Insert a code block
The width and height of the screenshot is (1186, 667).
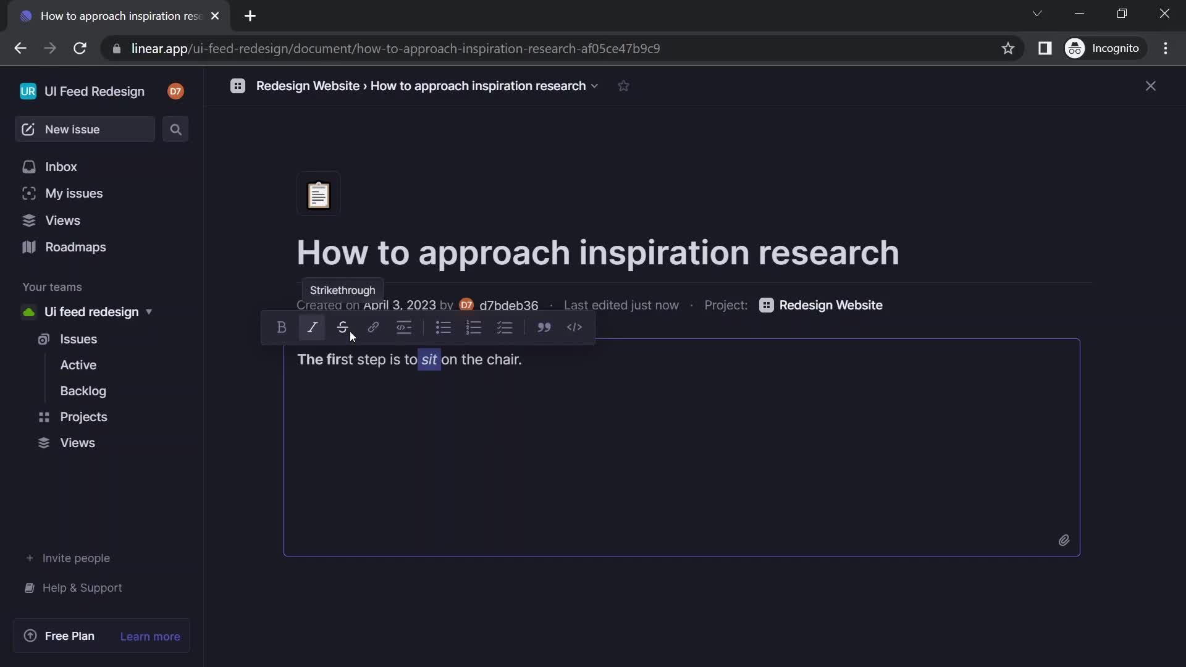click(x=574, y=327)
